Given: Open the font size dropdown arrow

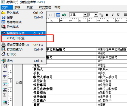Looking at the screenshot, I should coord(96,15).
